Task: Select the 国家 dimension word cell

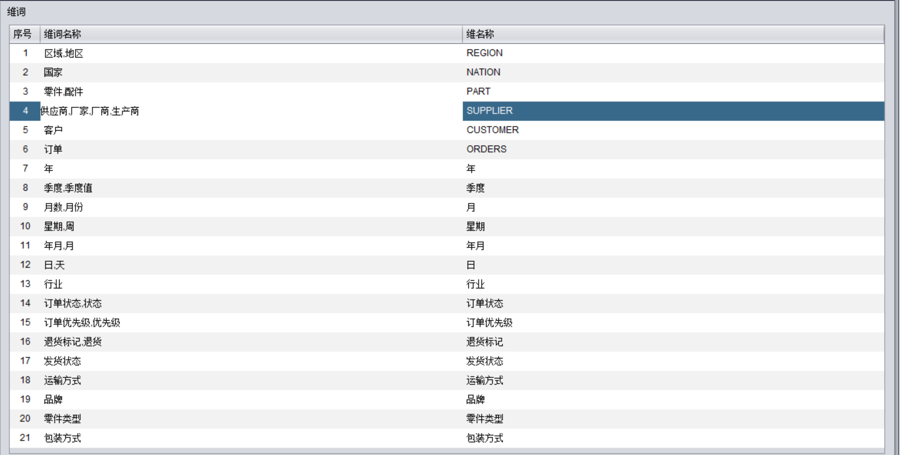Action: [251, 72]
